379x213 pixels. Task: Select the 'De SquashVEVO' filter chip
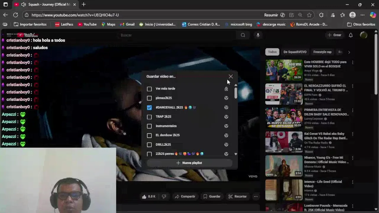pos(295,52)
